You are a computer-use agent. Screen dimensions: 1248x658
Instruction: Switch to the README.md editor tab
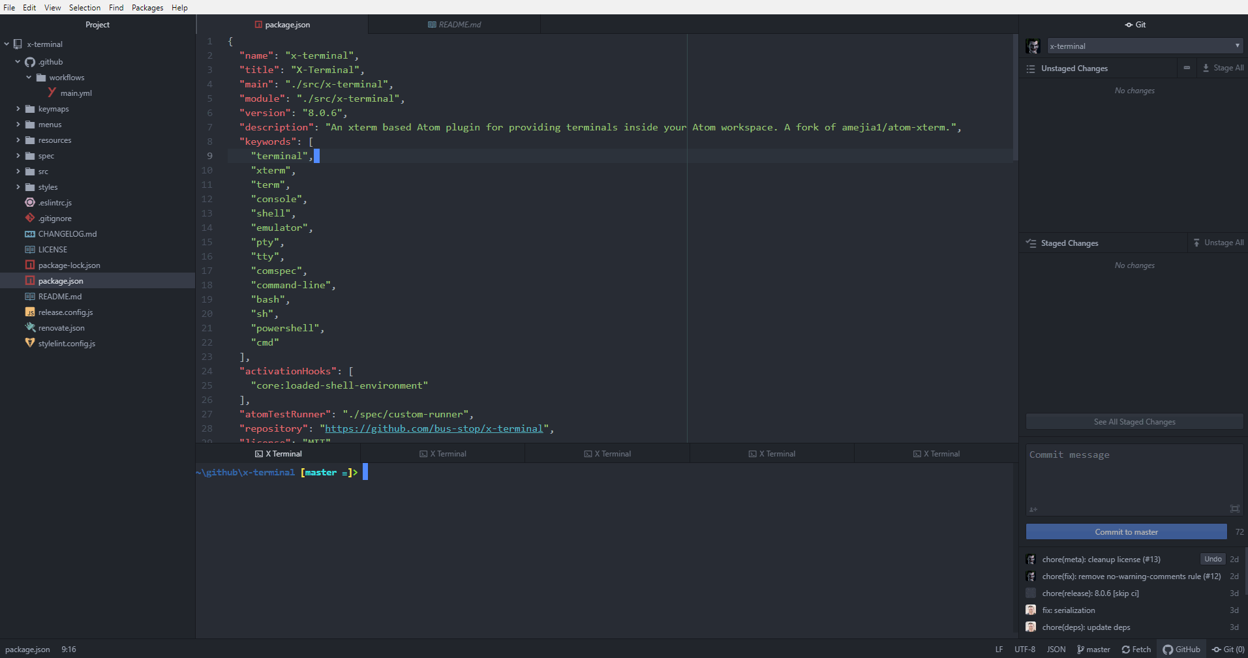coord(454,25)
